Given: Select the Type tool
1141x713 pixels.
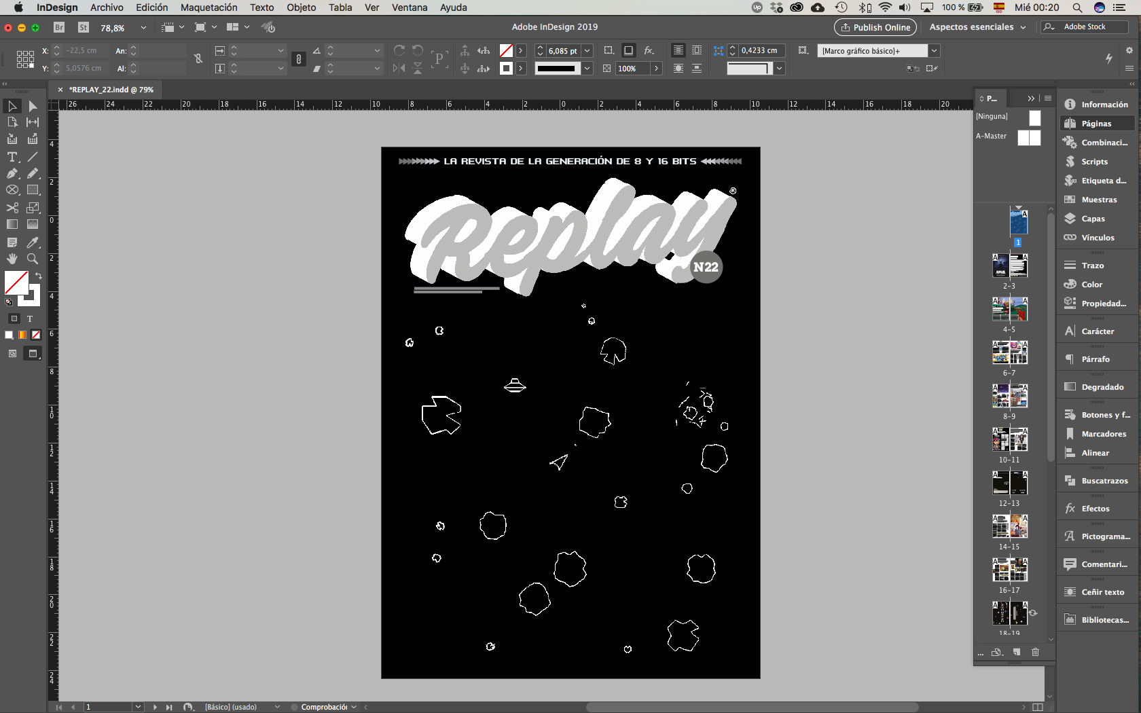Looking at the screenshot, I should coord(12,157).
